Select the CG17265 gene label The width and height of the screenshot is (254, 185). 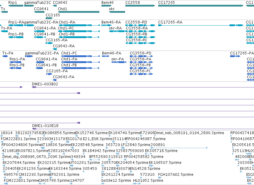(x=167, y=3)
